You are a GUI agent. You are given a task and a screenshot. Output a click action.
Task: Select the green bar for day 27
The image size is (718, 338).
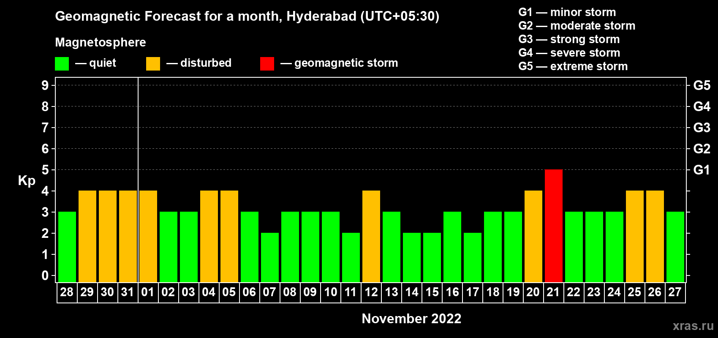click(675, 247)
